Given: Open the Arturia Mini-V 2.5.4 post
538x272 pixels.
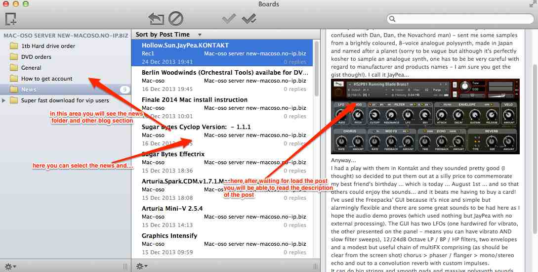Looking at the screenshot, I should [222, 217].
